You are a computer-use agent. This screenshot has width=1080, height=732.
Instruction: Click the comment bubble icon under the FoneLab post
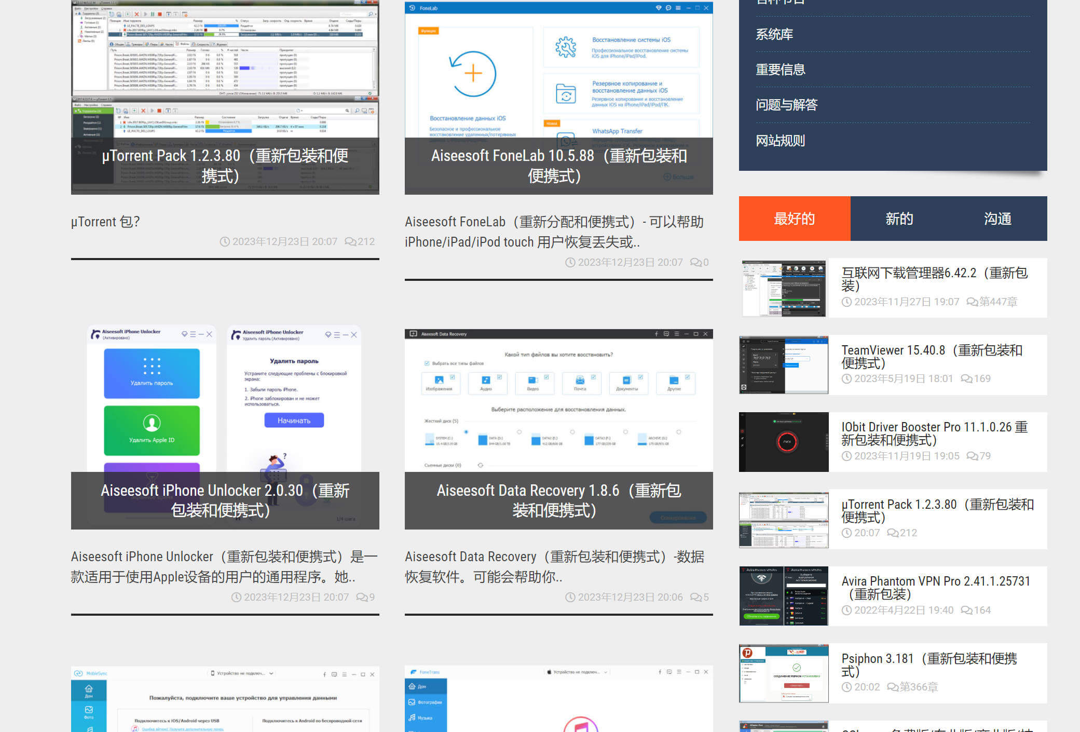(x=695, y=263)
